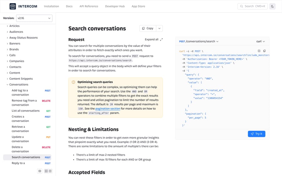Click the https://api.intercom.io/conversations/search inline code
Image resolution: width=282 pixels, height=176 pixels.
coord(100,60)
